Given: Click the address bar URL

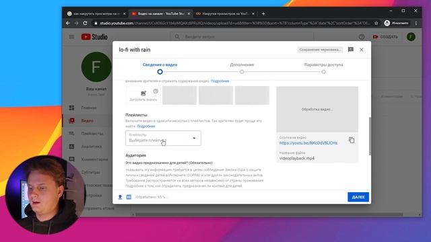Looking at the screenshot, I should [x=235, y=24].
